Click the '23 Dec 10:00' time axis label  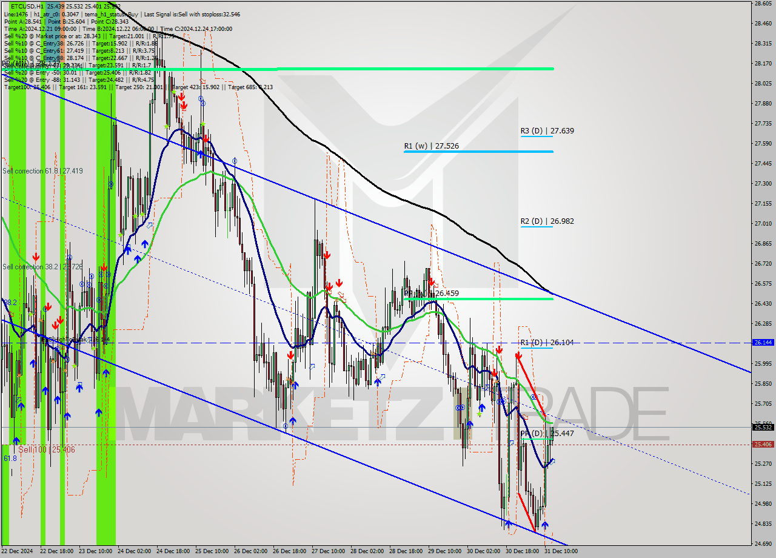pos(96,551)
